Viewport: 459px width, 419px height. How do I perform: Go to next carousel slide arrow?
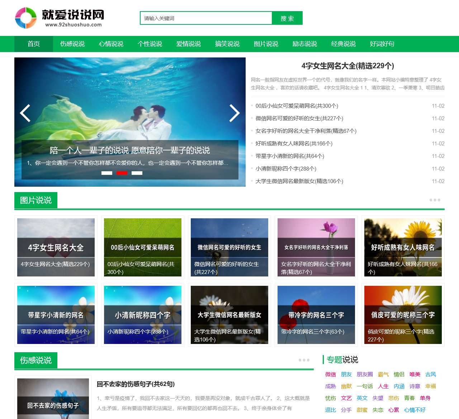tap(235, 113)
